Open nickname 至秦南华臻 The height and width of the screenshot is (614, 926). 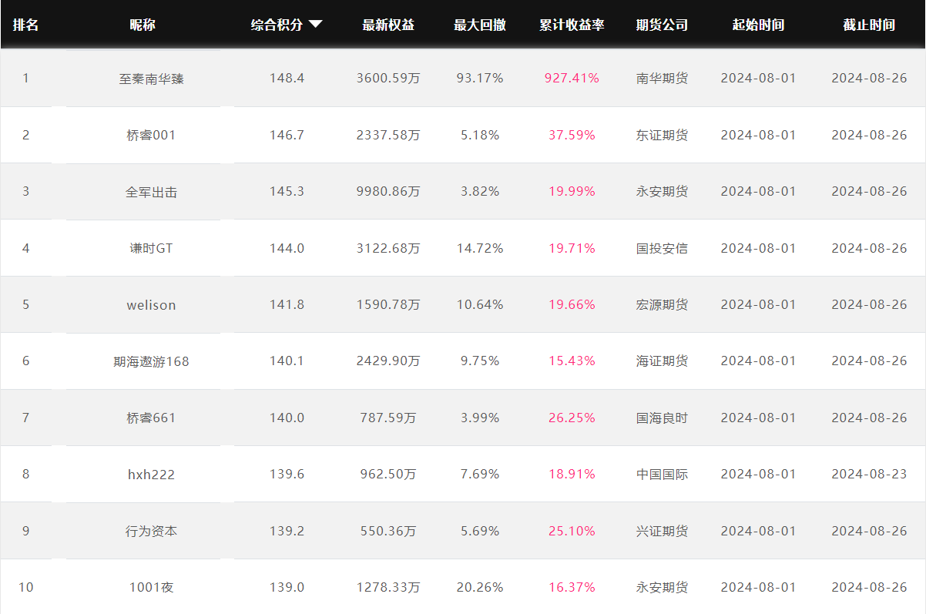point(151,79)
